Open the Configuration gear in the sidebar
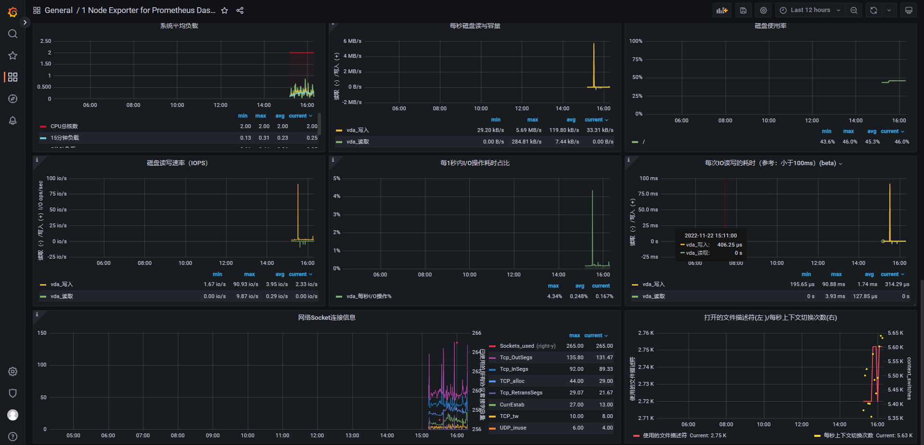 pyautogui.click(x=13, y=371)
